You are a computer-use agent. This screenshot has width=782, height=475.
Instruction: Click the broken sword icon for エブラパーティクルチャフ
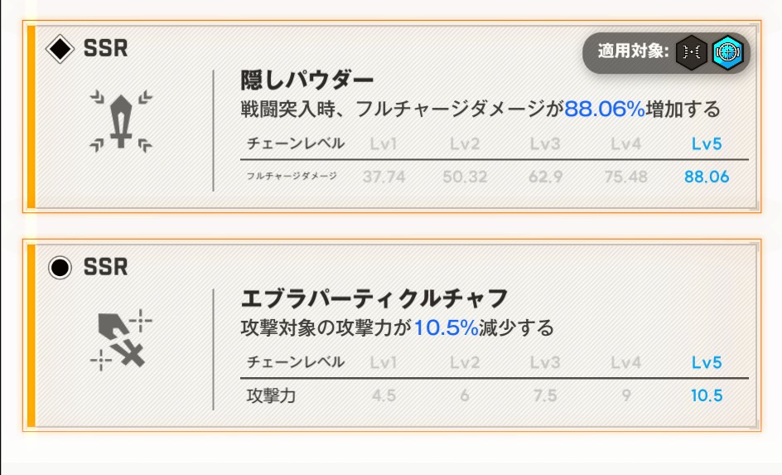121,338
